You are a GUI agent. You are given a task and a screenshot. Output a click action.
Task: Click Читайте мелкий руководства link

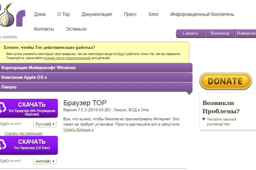point(223,122)
